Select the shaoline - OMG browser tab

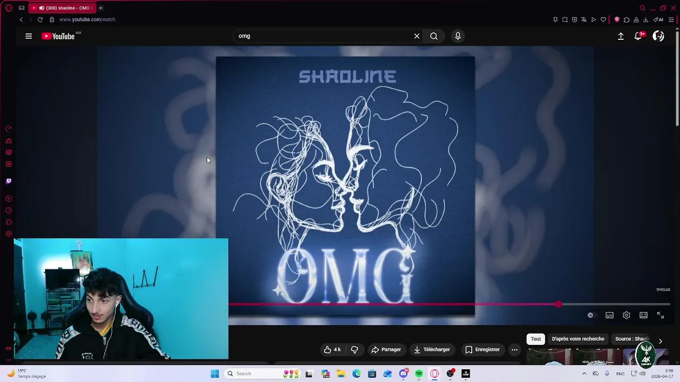click(62, 8)
